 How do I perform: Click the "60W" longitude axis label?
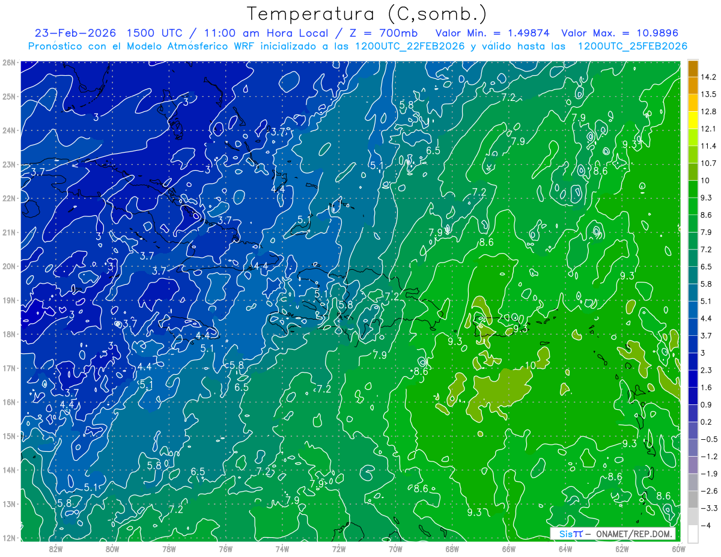(x=678, y=549)
